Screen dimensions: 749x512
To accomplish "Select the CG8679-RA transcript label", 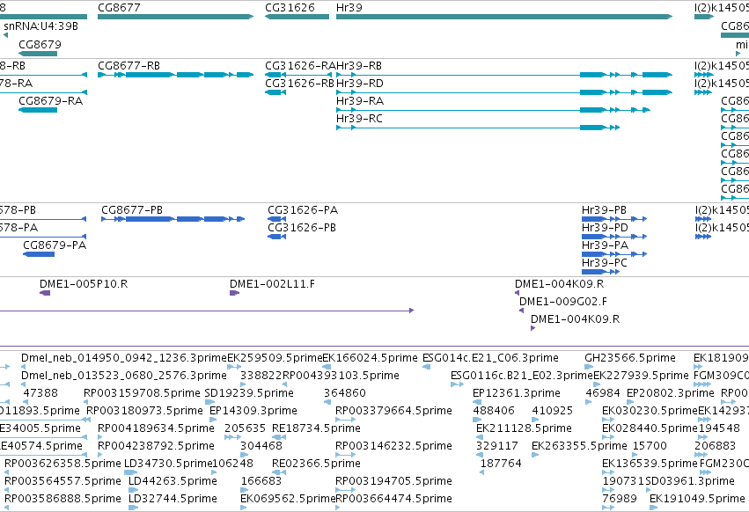I will pos(51,101).
